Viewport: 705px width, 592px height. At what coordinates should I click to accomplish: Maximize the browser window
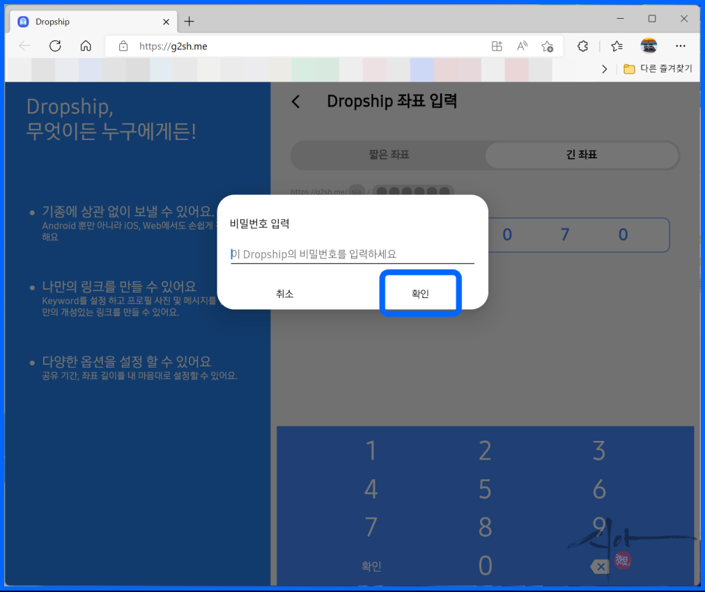click(652, 18)
